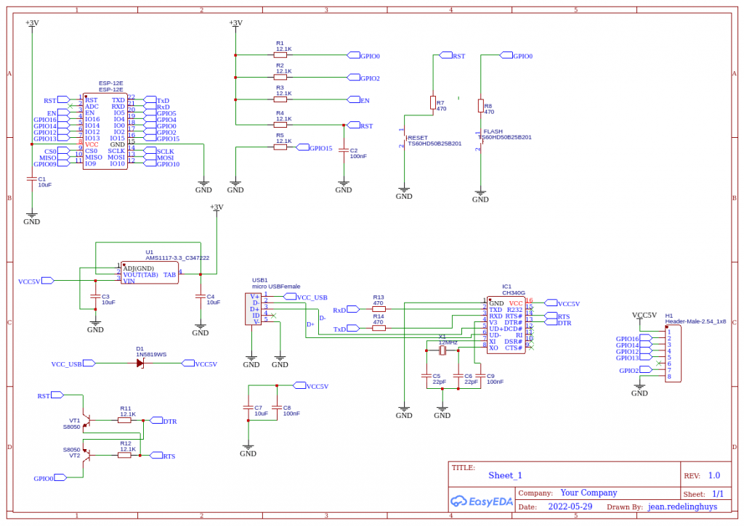Click the 'Your Company' field
Screen dimensions: 744x526
pos(589,493)
